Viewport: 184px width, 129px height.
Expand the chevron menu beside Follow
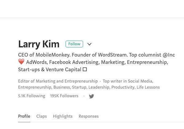click(90, 44)
